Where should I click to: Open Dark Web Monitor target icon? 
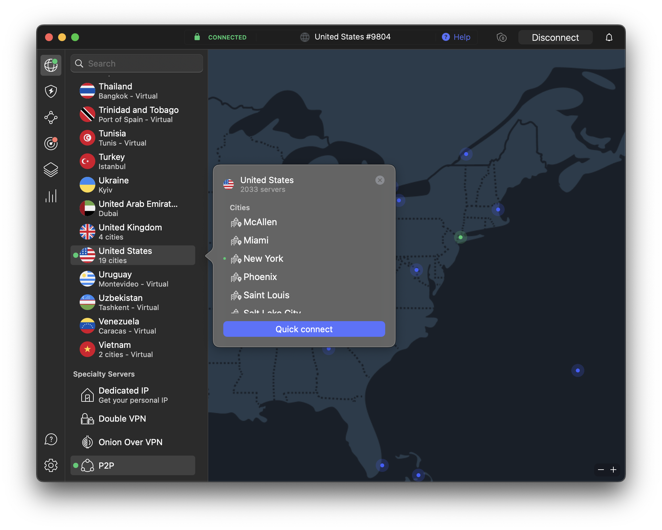coord(51,143)
